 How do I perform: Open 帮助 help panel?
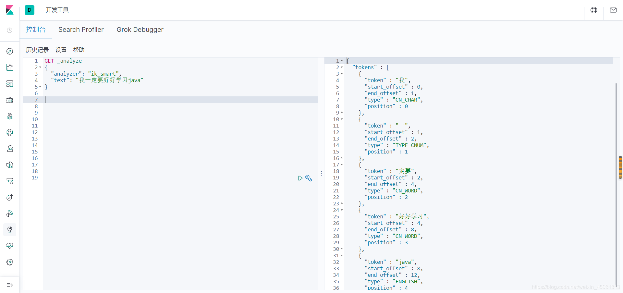click(x=79, y=50)
